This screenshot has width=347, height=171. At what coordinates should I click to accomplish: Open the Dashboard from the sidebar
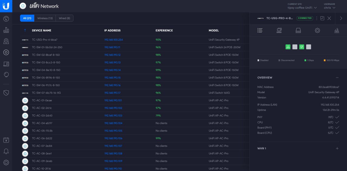6,19
